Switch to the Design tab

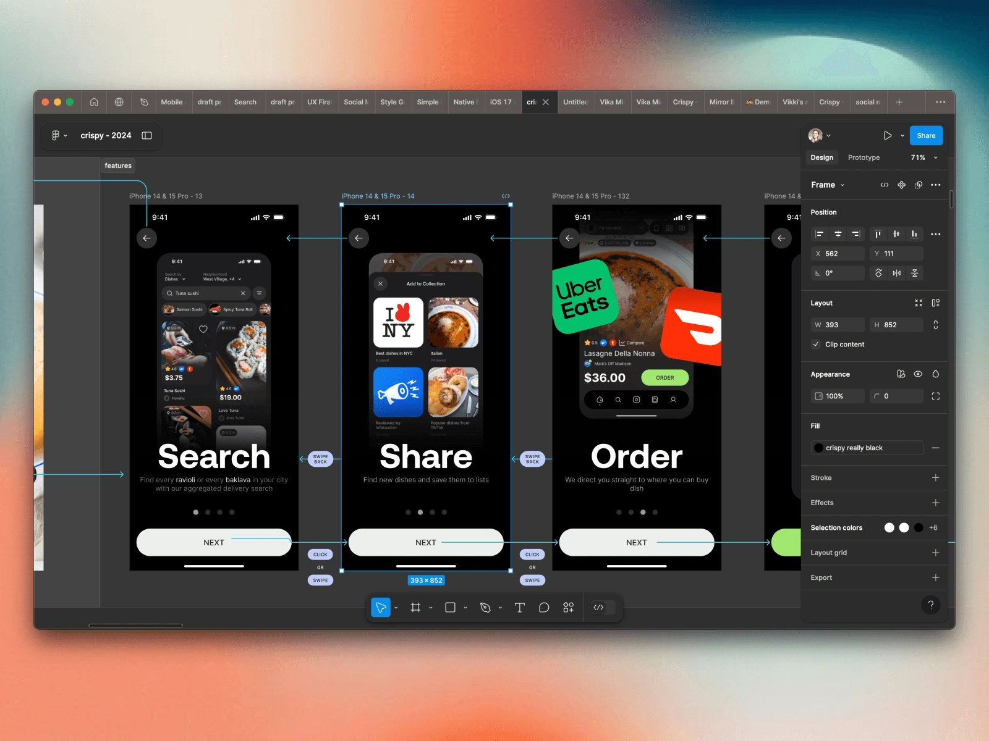pos(821,157)
